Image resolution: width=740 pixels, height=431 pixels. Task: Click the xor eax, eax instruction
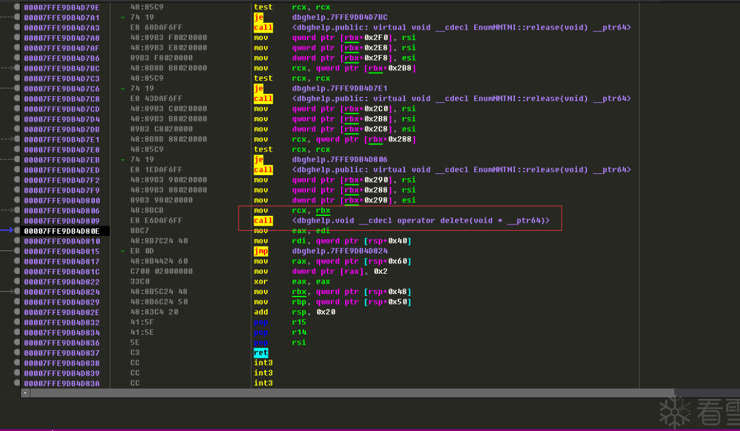click(292, 281)
